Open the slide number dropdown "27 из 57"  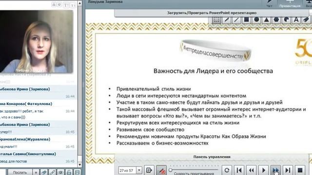point(139,170)
